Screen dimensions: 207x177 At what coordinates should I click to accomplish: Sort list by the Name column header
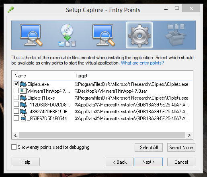[42, 76]
